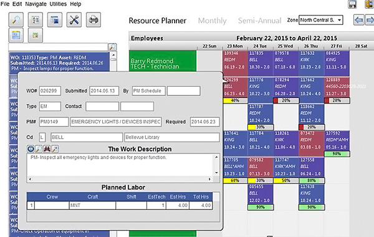Image resolution: width=374 pixels, height=237 pixels.
Task: Open the Navigate menu
Action: tap(36, 4)
